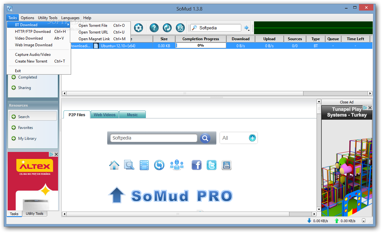Image resolution: width=382 pixels, height=233 pixels.
Task: Click the Completed green arrow icon
Action: click(14, 77)
